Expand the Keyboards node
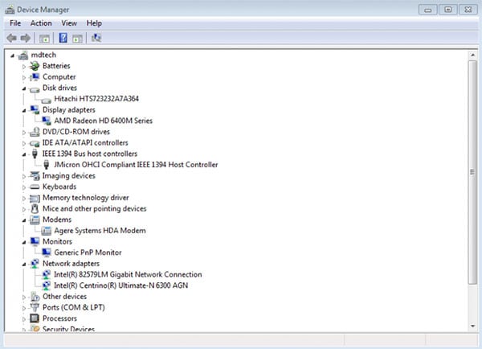 tap(24, 187)
